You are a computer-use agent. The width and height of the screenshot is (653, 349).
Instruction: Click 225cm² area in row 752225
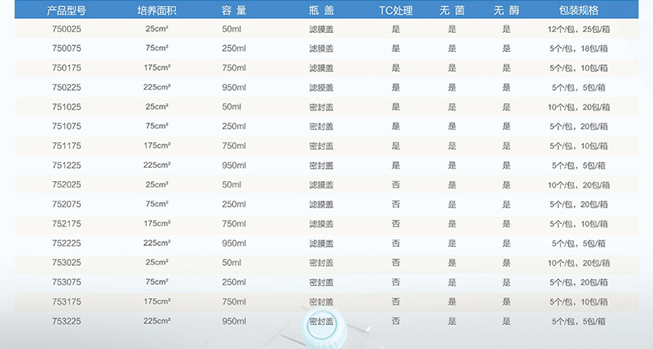pyautogui.click(x=157, y=243)
